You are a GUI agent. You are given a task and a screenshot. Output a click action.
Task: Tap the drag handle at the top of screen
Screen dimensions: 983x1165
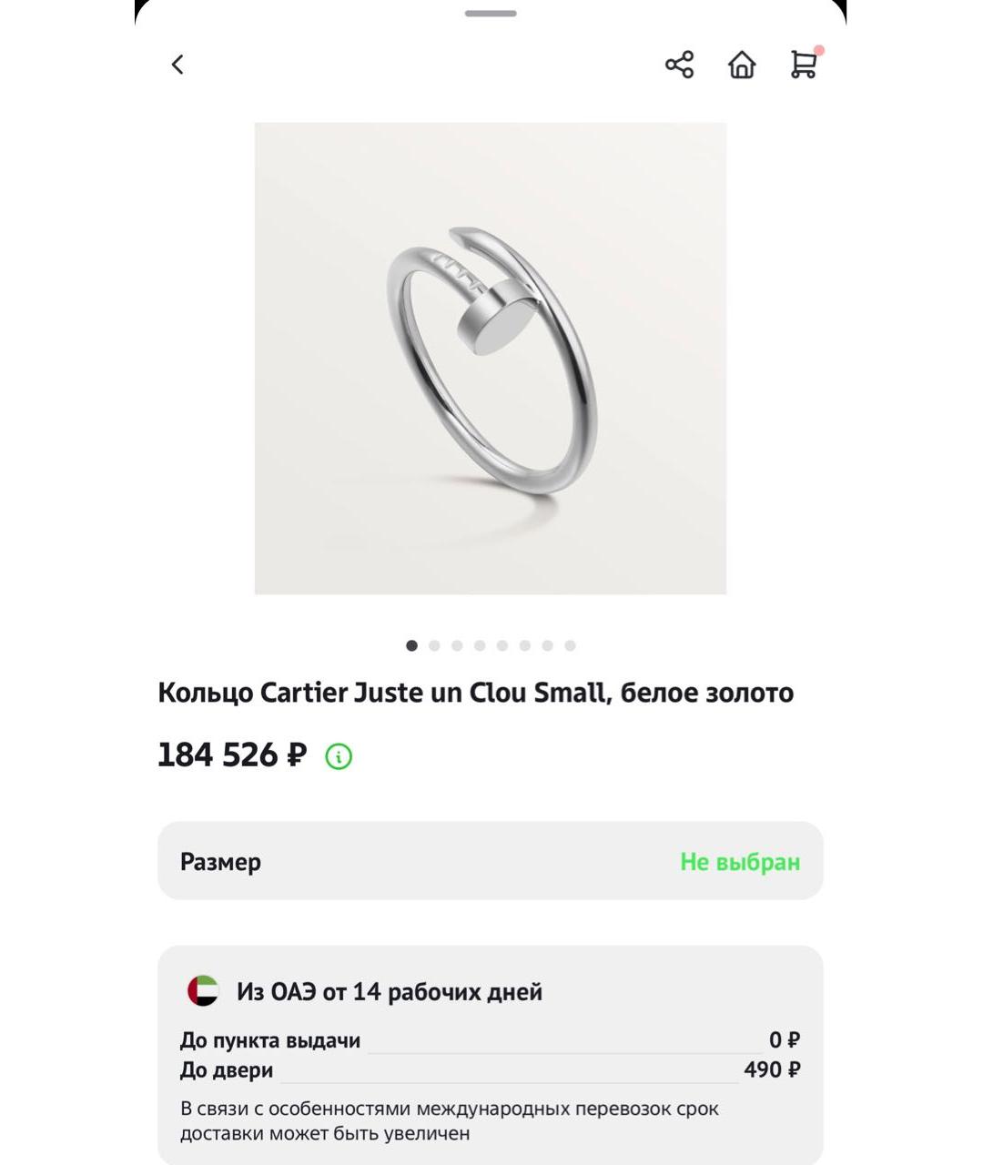click(x=491, y=14)
